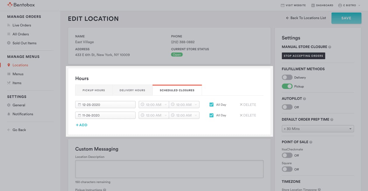Click the Items utensils icon
Viewport: 368px width, 191px height.
[9, 83]
